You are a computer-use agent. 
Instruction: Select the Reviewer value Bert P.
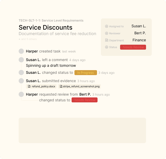(x=140, y=33)
